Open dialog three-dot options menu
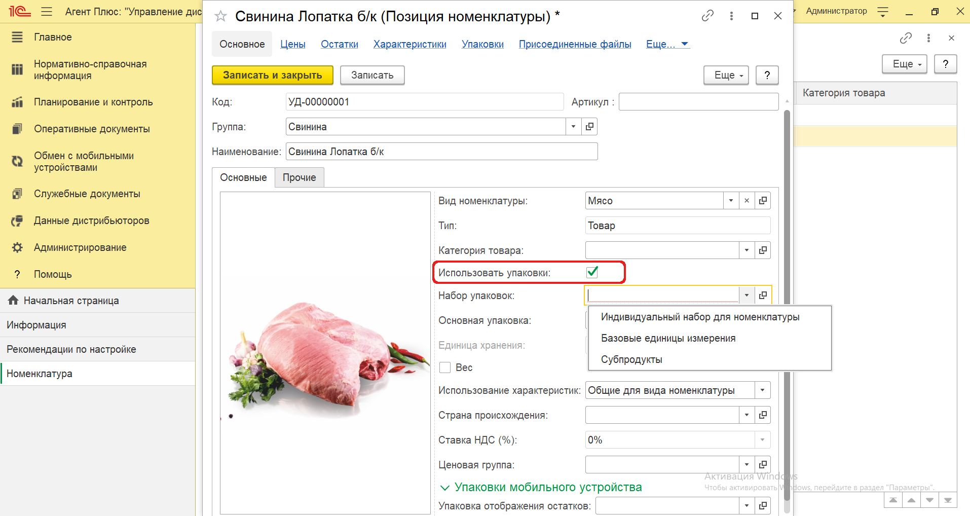Image resolution: width=970 pixels, height=516 pixels. 731,16
